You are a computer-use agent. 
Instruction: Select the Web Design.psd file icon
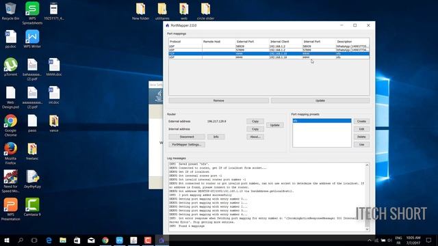[11, 97]
